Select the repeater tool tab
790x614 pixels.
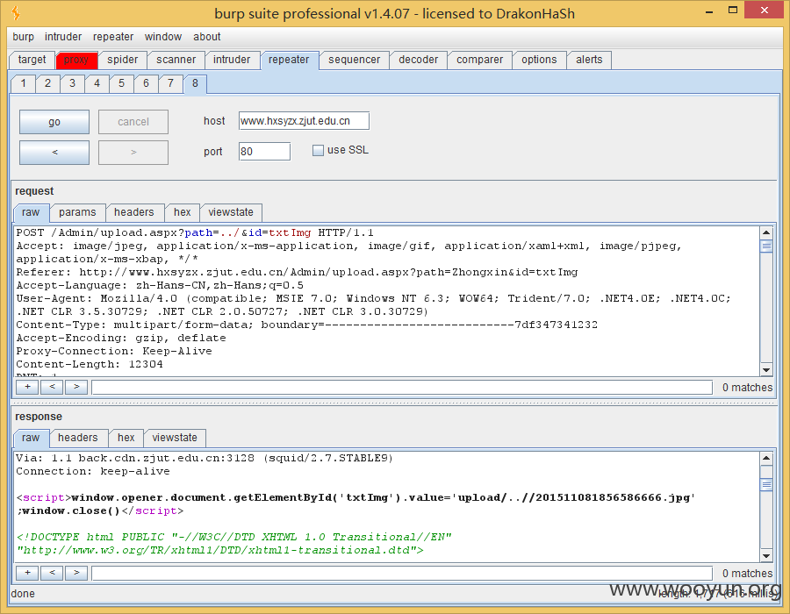pyautogui.click(x=289, y=60)
